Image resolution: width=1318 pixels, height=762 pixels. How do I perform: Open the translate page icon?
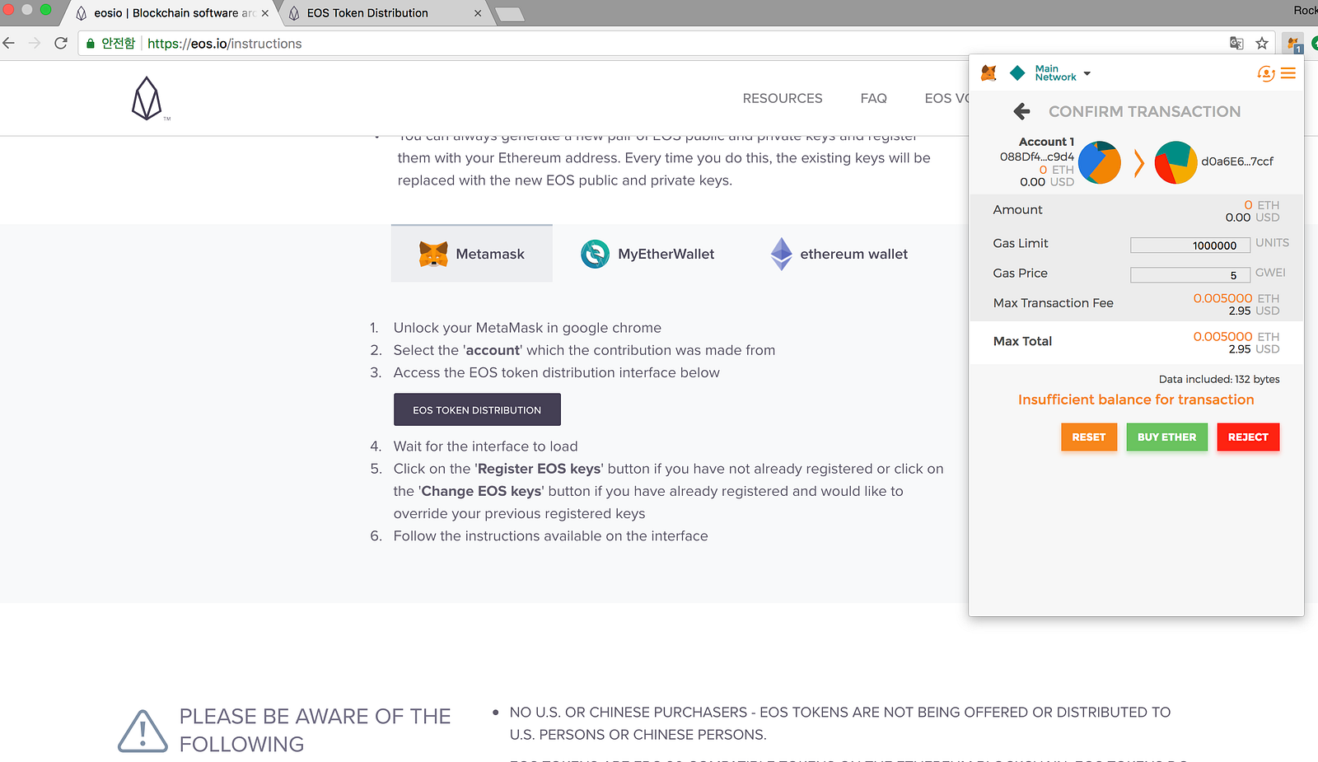coord(1236,43)
